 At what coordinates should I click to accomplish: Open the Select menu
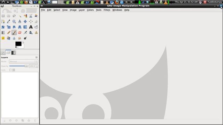[57, 10]
